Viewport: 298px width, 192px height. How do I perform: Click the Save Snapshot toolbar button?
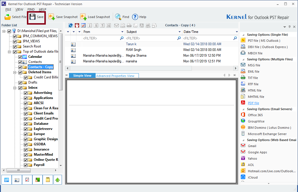coord(63,17)
